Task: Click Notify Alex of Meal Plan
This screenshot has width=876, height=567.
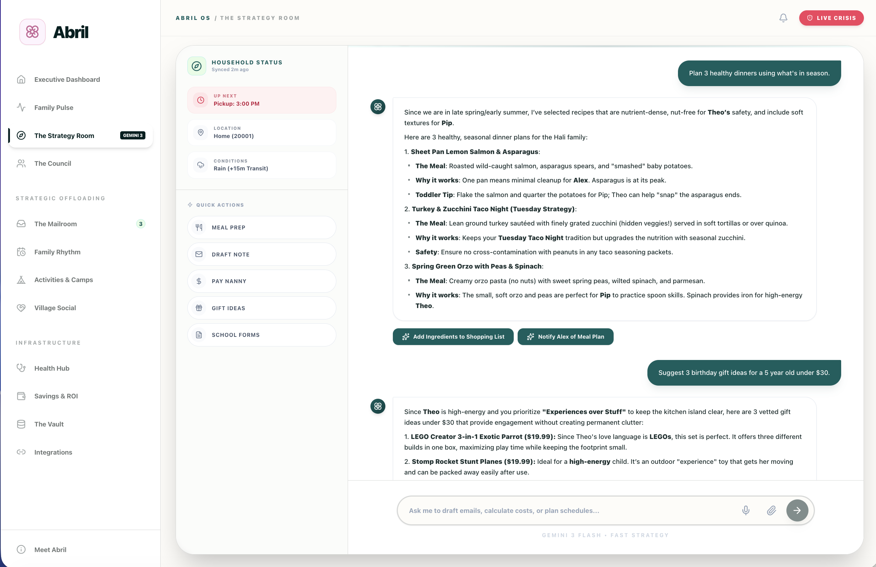Action: (565, 337)
